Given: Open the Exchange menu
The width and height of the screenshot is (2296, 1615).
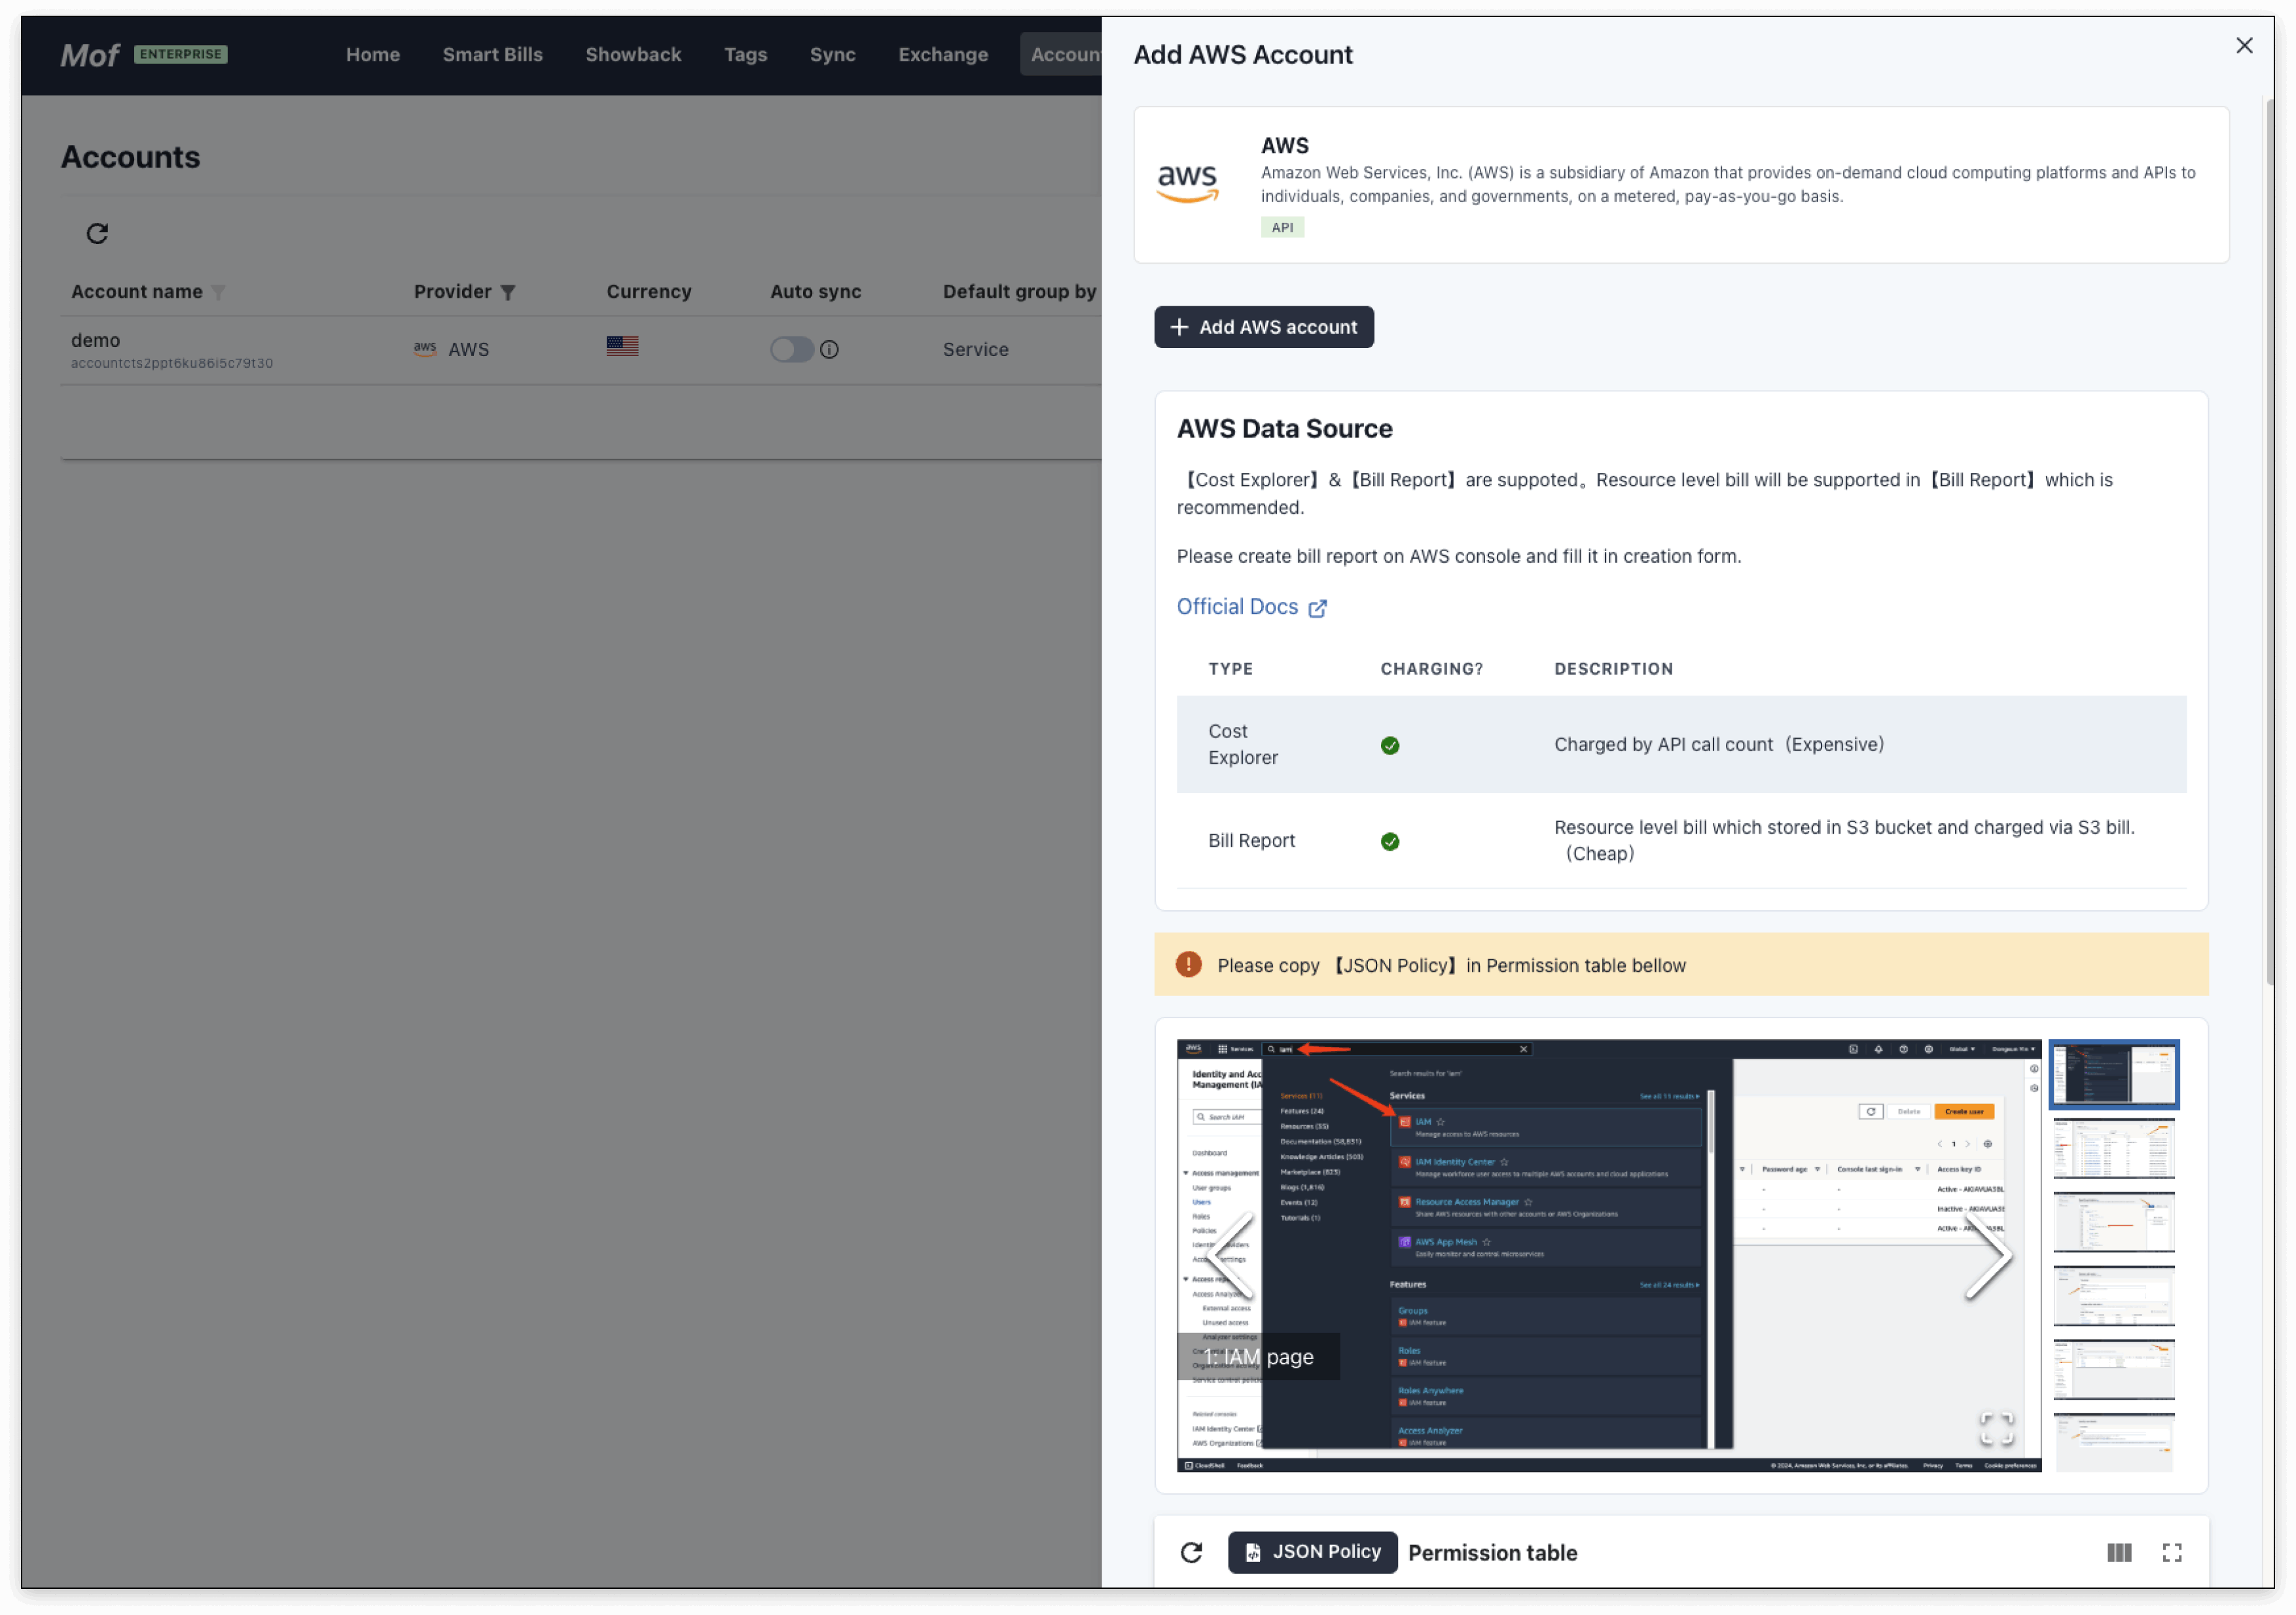Looking at the screenshot, I should pos(943,54).
